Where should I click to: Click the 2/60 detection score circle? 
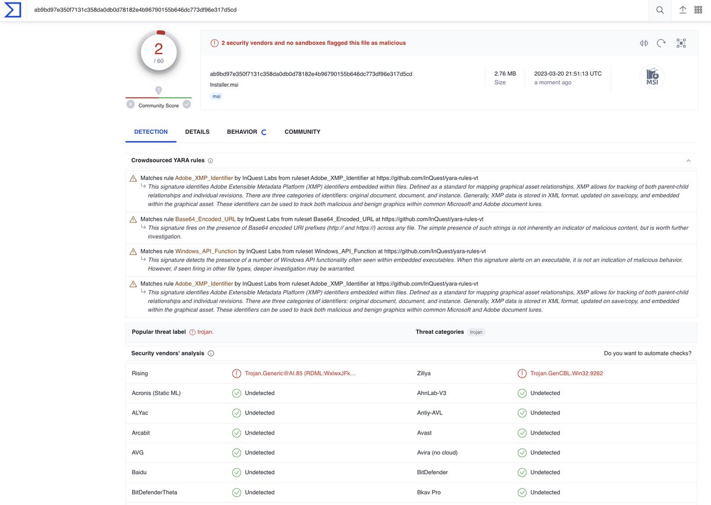[158, 53]
